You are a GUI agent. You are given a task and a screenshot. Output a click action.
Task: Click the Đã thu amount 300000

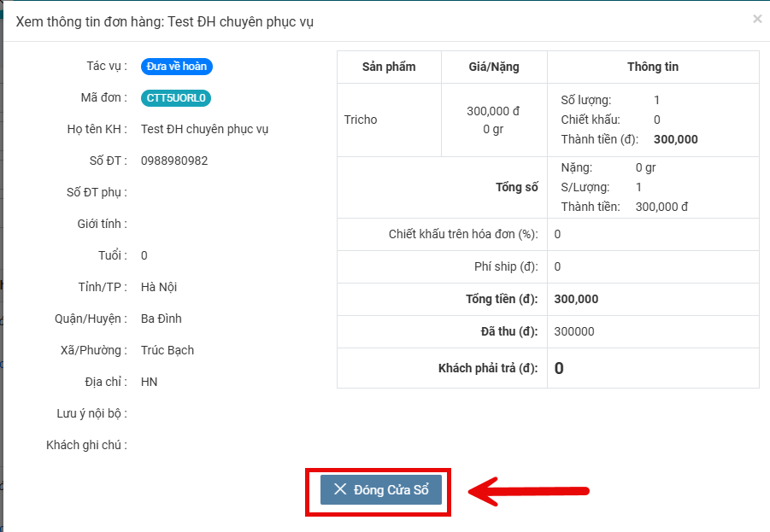click(574, 331)
